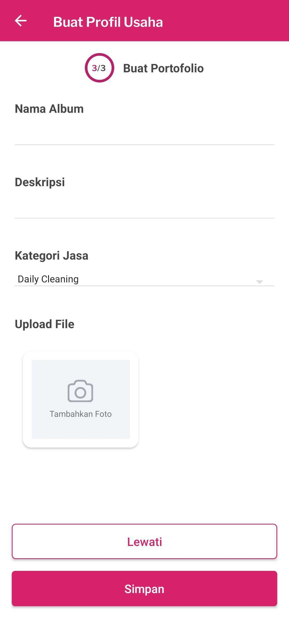289x618 pixels.
Task: Click the Buat Portofolio step heading
Action: (x=163, y=68)
